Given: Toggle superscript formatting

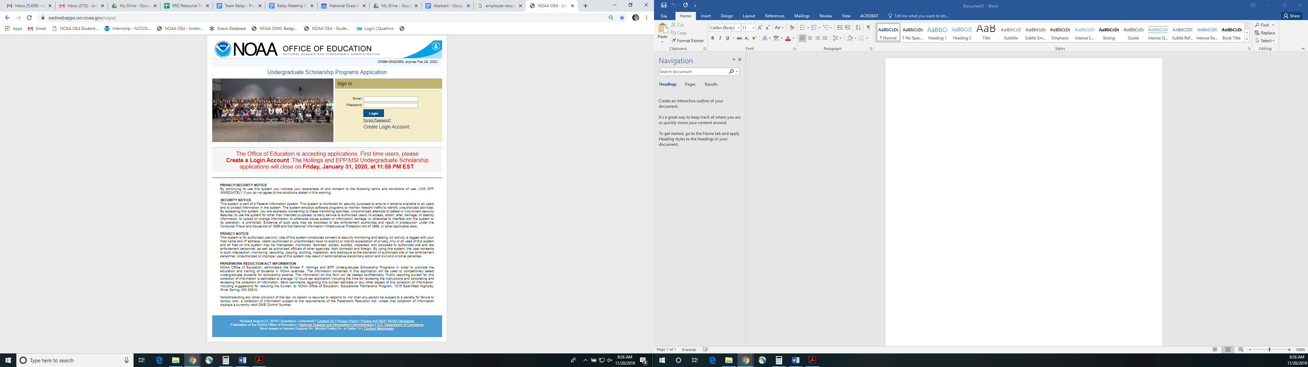Looking at the screenshot, I should [x=754, y=38].
